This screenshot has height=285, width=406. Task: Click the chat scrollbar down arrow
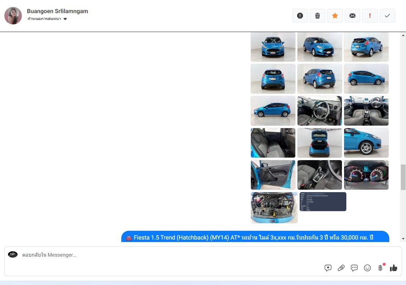[403, 239]
